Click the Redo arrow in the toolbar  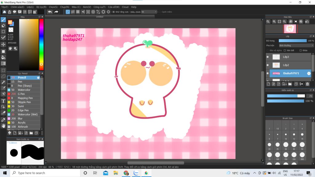click(x=57, y=12)
